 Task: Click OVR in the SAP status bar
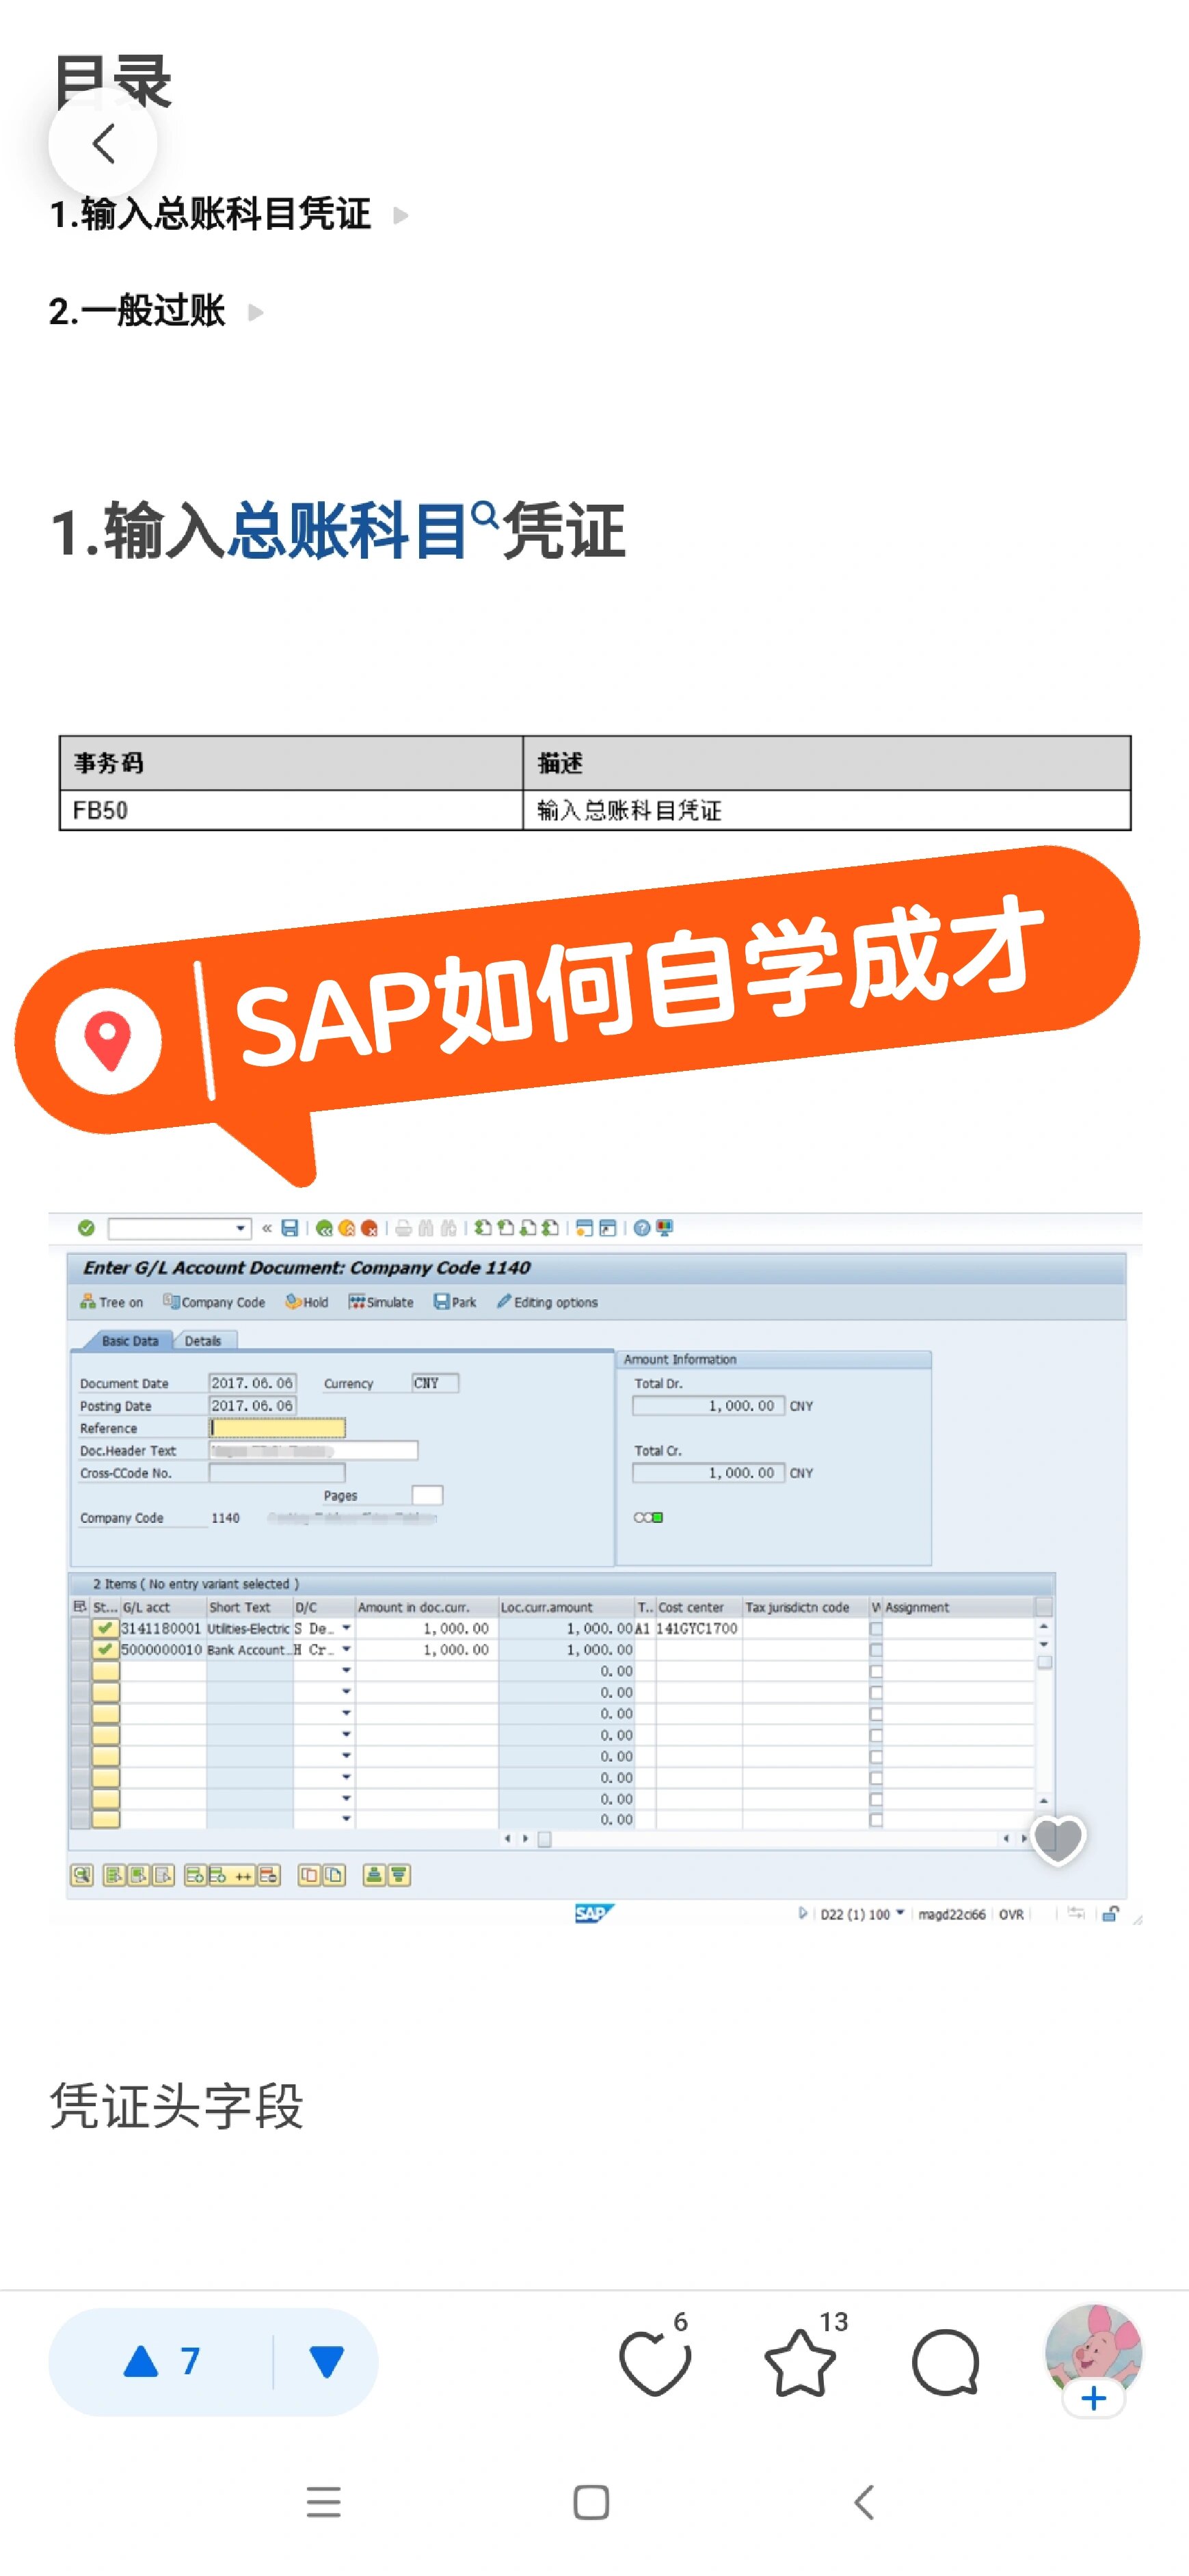click(x=1011, y=1914)
